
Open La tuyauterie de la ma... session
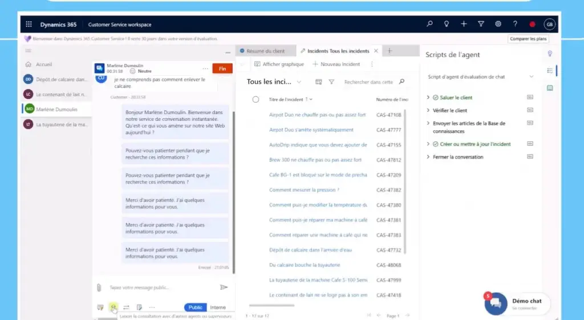click(56, 124)
